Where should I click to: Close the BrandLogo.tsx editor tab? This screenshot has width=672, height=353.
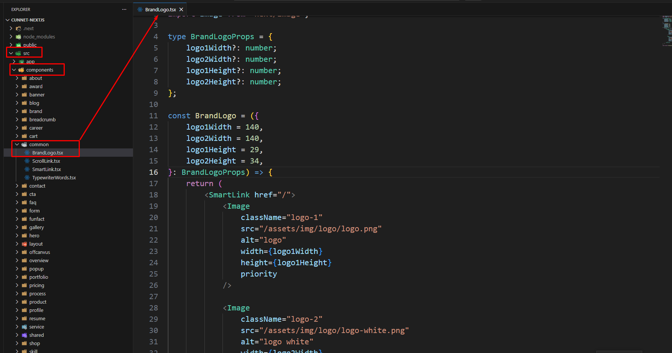click(x=181, y=9)
